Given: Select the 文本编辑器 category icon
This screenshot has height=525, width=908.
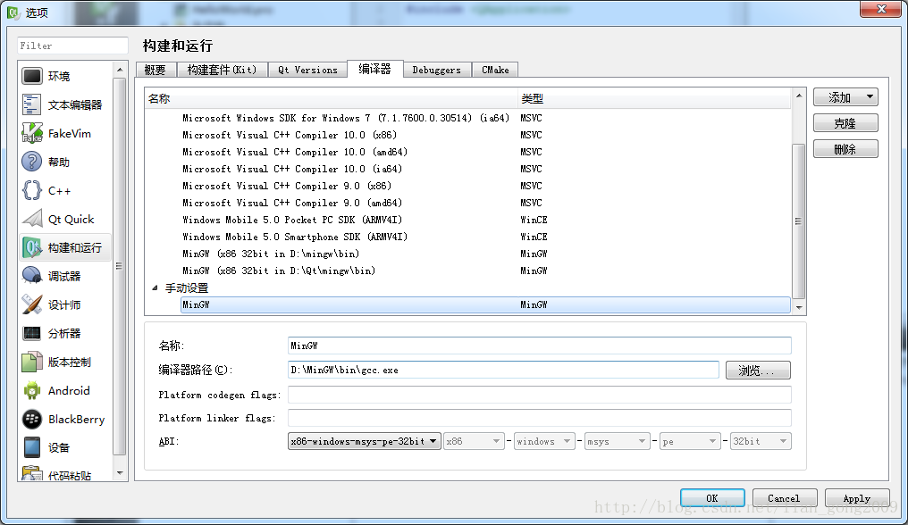Looking at the screenshot, I should tap(32, 104).
